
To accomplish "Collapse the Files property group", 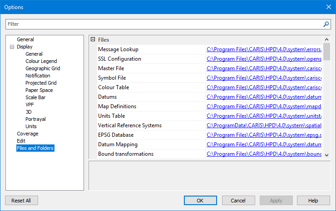I will 93,40.
